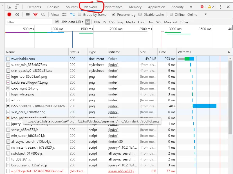Switch to the Security tab
The width and height of the screenshot is (233, 174).
click(x=178, y=7)
